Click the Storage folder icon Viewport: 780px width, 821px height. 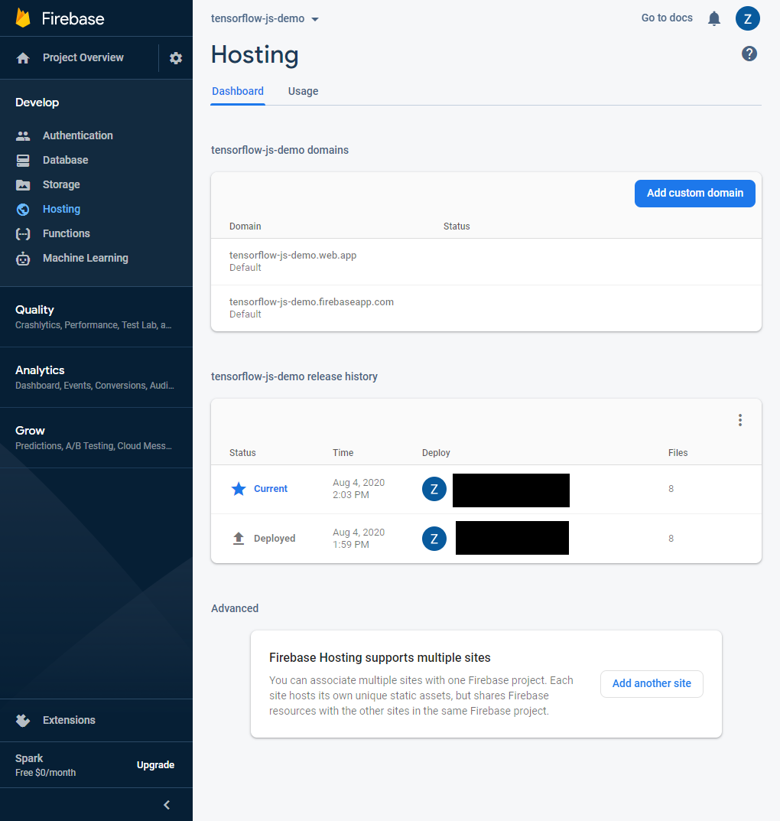[23, 184]
